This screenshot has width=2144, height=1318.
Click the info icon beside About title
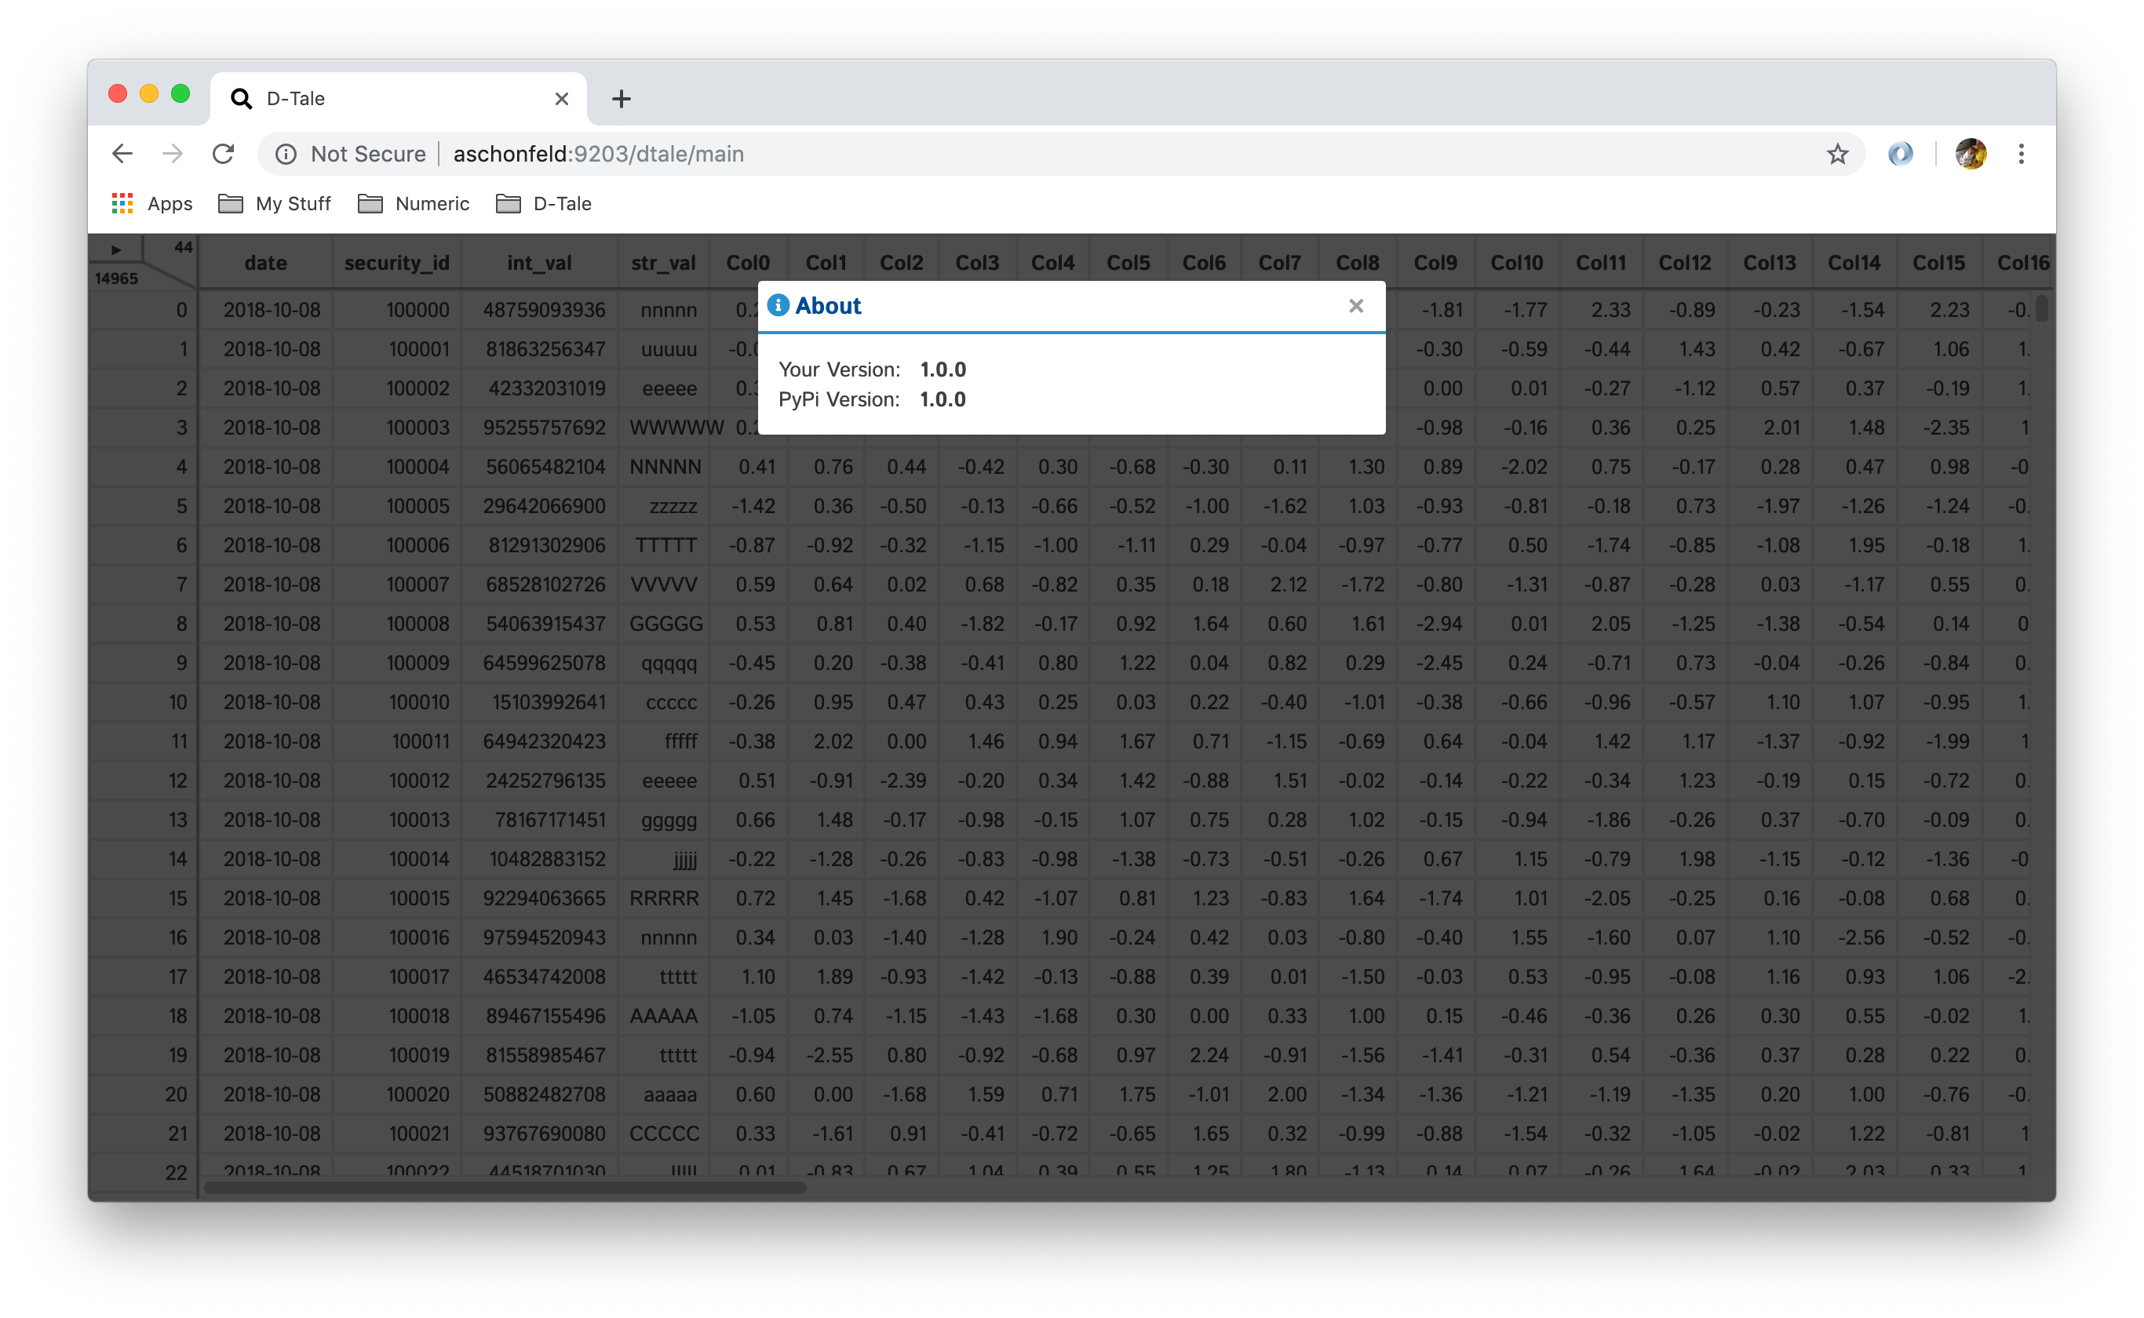[x=778, y=305]
